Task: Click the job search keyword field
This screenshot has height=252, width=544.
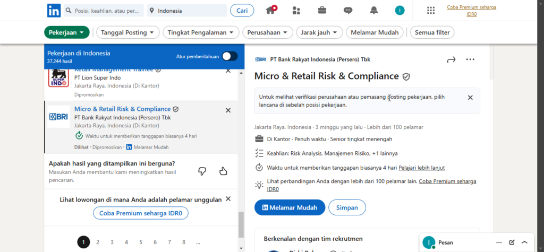Action: (x=104, y=11)
